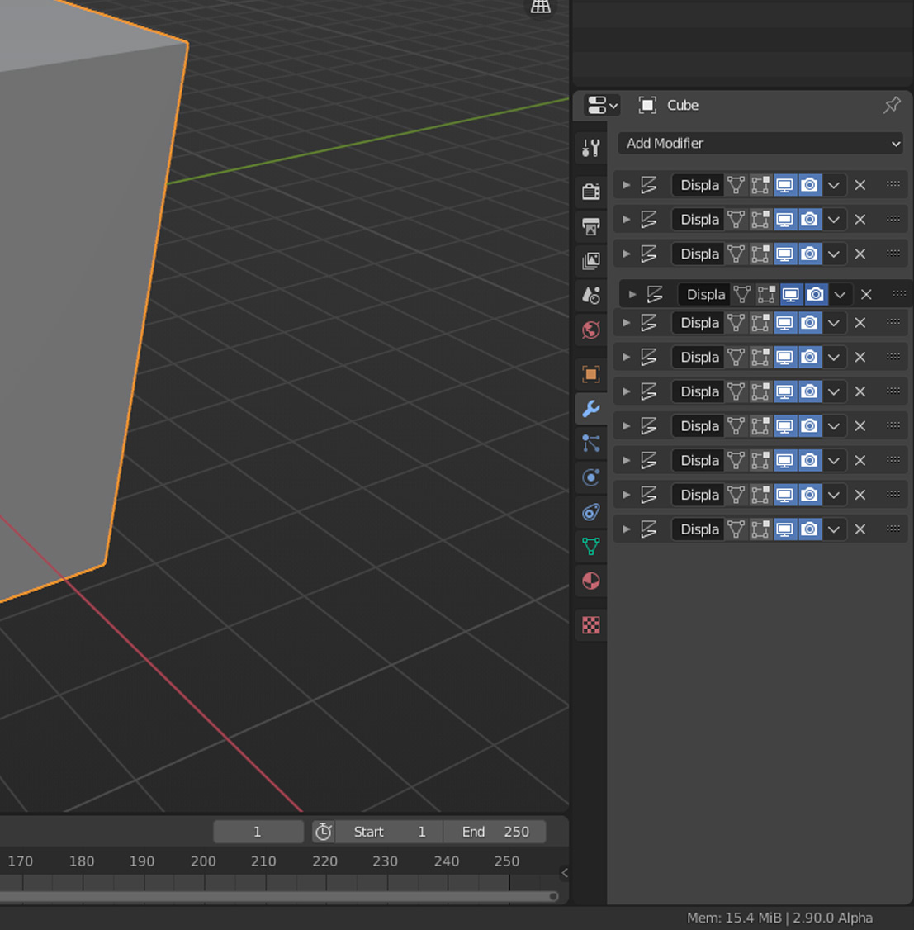Open the View Layer properties tab

(591, 260)
